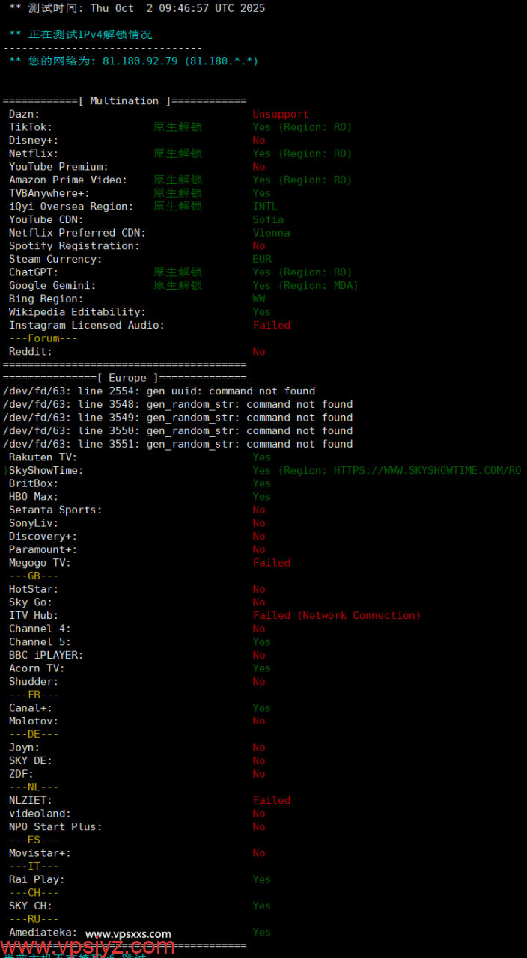Click the Steam Currency EUR value
This screenshot has width=527, height=958.
pyautogui.click(x=262, y=260)
